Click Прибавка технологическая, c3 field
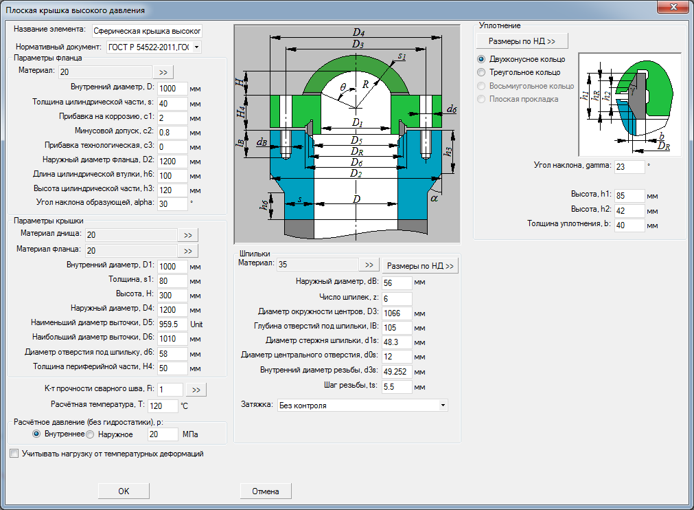The image size is (694, 510). pyautogui.click(x=172, y=147)
